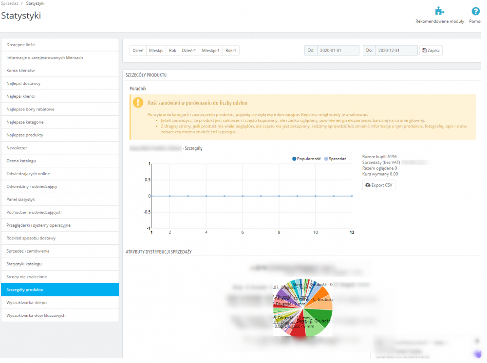
Task: Open Sprzedaż i zamówienia
Action: [60, 251]
